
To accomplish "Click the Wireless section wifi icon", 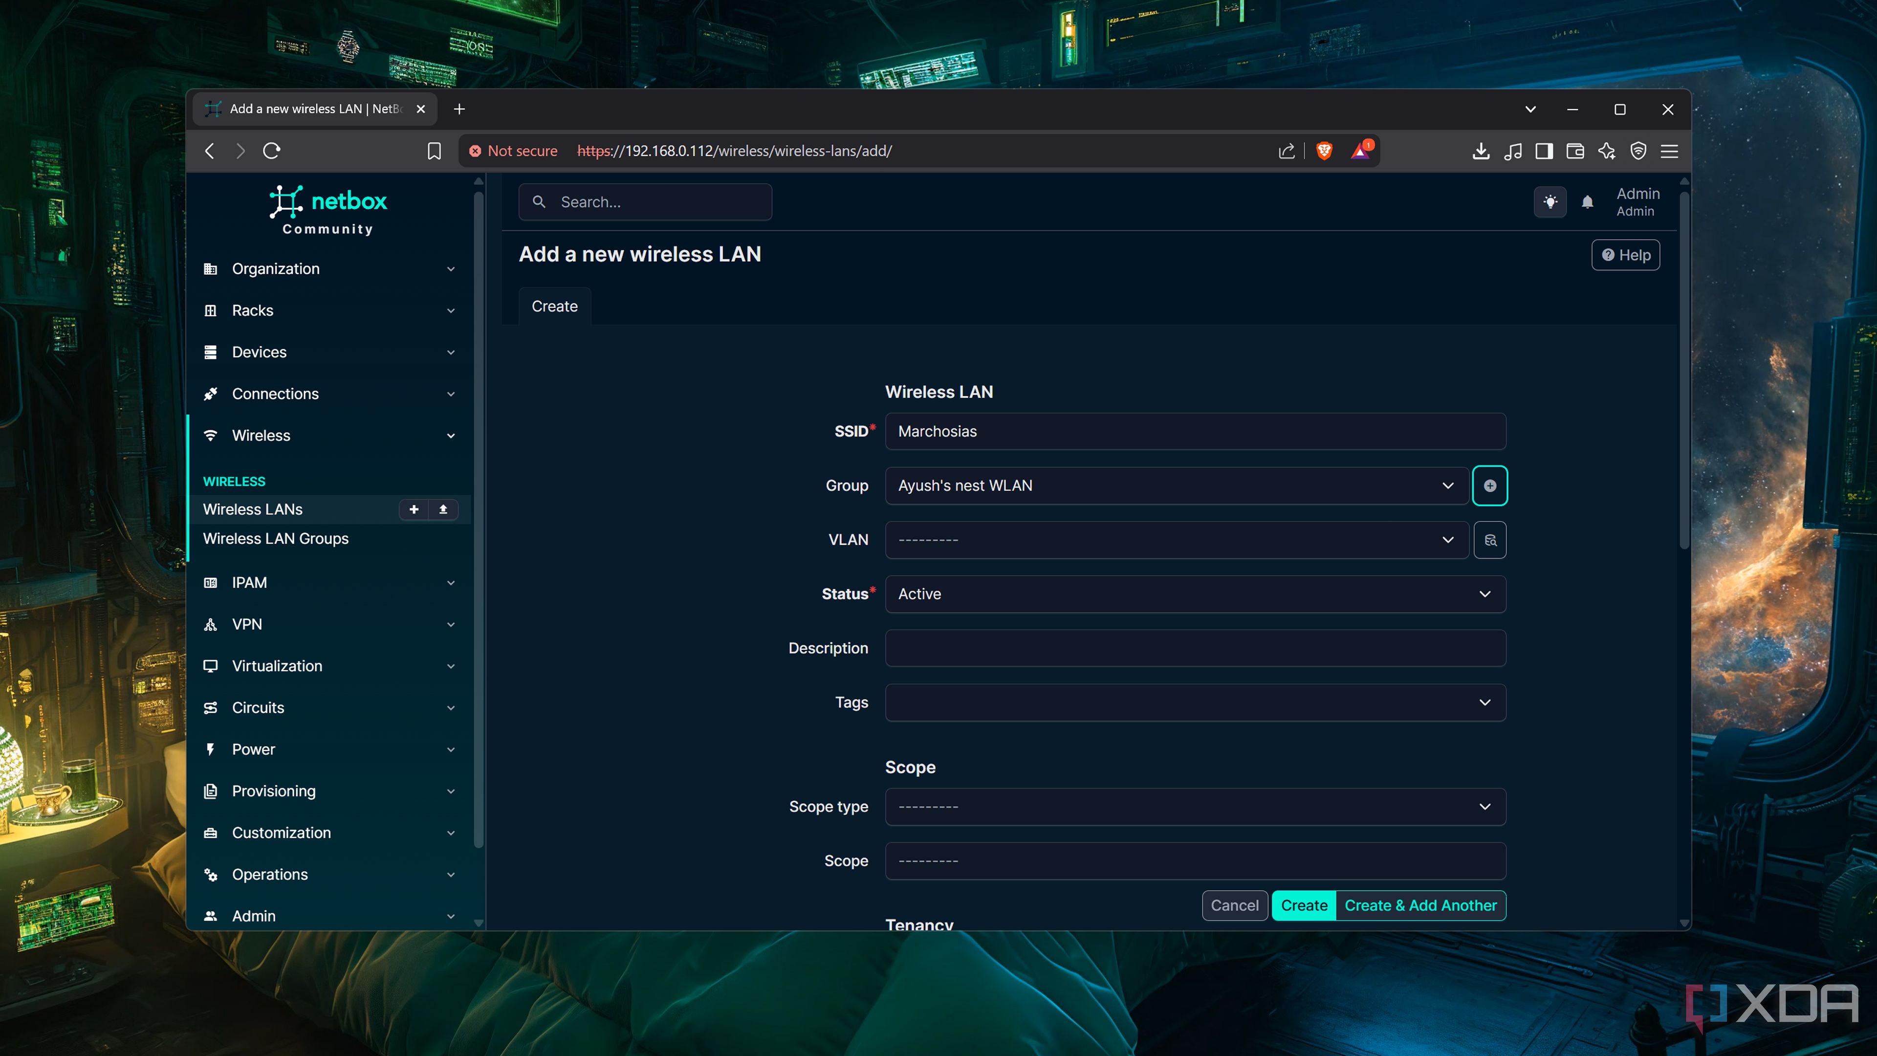I will (211, 435).
